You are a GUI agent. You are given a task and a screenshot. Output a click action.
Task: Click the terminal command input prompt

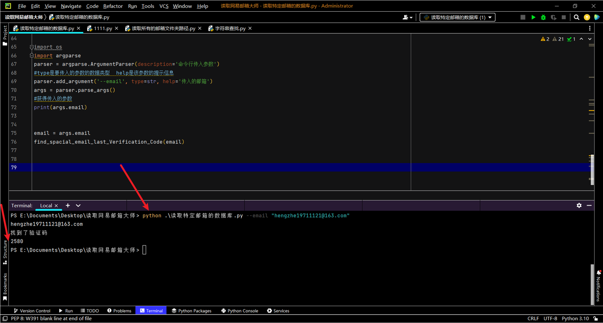[x=144, y=250]
